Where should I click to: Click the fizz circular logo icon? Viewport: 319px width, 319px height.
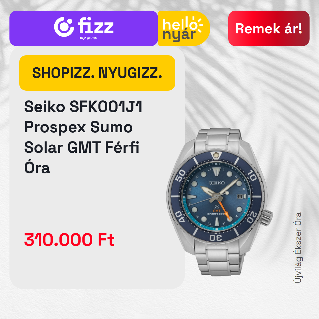(64, 27)
